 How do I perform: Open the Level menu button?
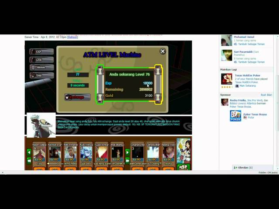(42, 60)
